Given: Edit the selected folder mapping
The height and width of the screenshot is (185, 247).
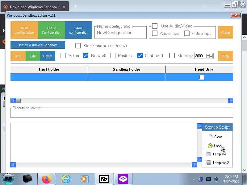Looking at the screenshot, I should [x=33, y=56].
